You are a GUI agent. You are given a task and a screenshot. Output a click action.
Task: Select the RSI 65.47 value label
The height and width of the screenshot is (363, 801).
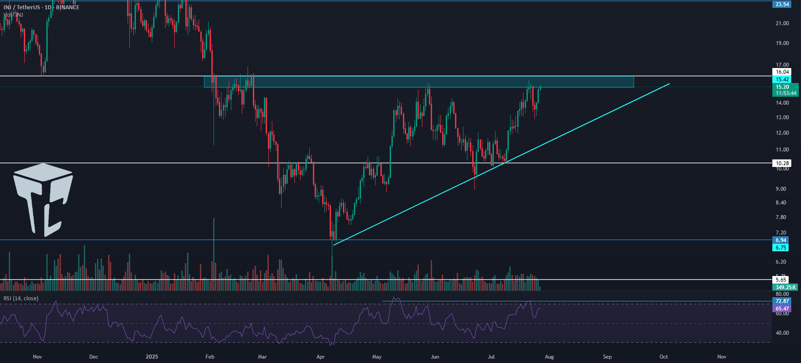pos(782,309)
